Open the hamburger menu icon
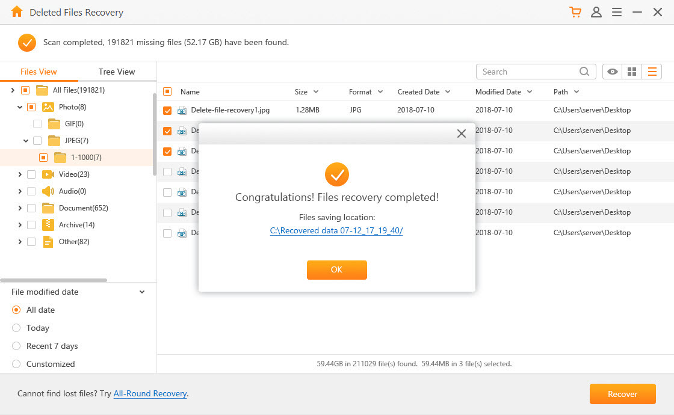Screen dimensions: 674x415 (x=616, y=11)
